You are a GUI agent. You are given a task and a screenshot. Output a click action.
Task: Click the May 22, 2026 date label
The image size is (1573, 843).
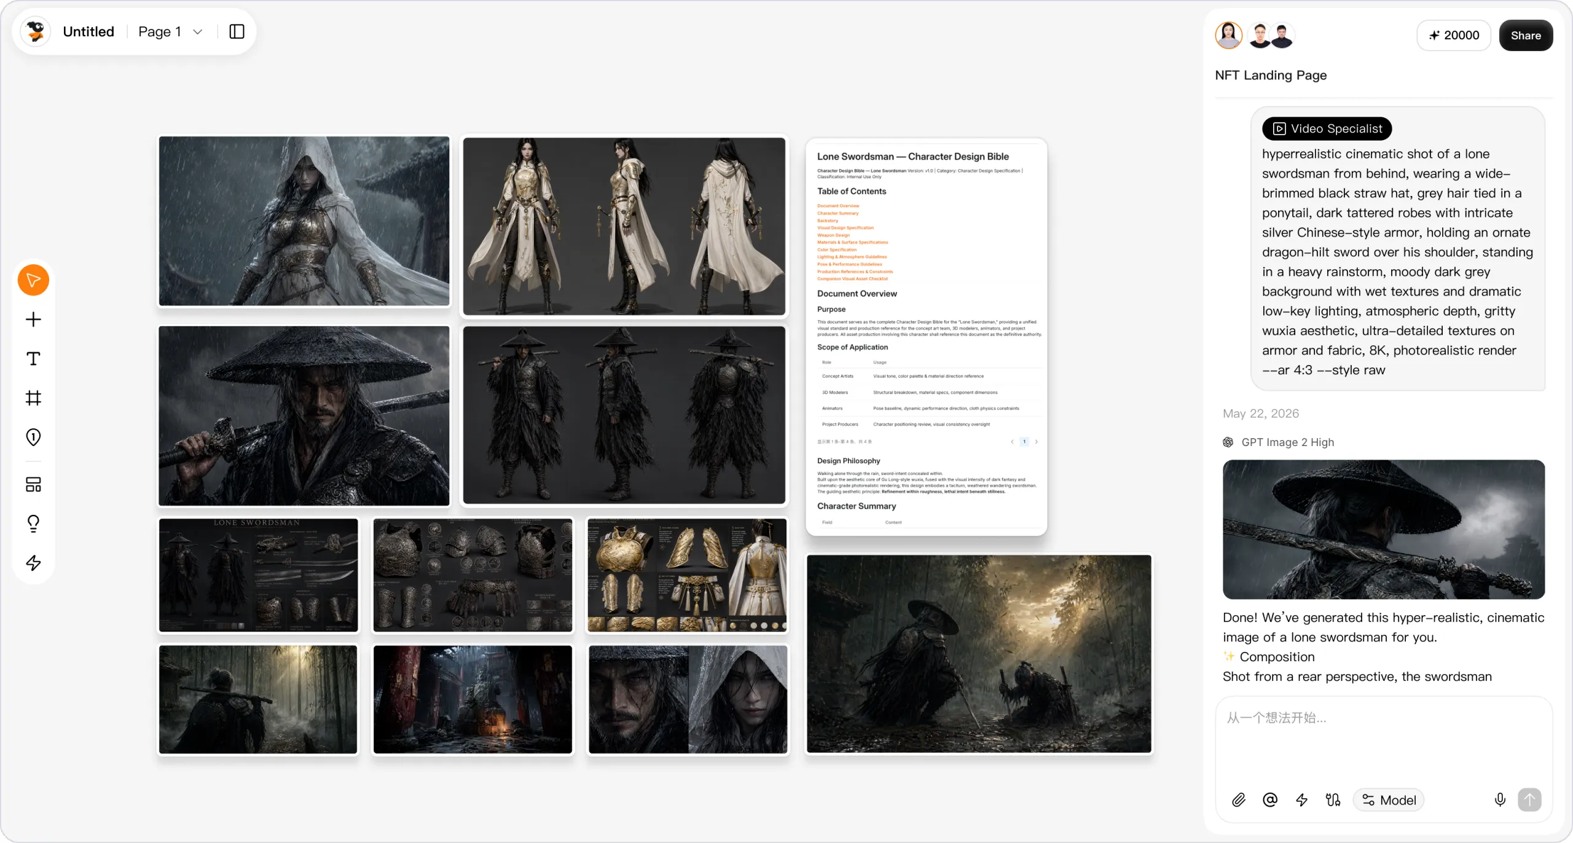click(x=1261, y=414)
